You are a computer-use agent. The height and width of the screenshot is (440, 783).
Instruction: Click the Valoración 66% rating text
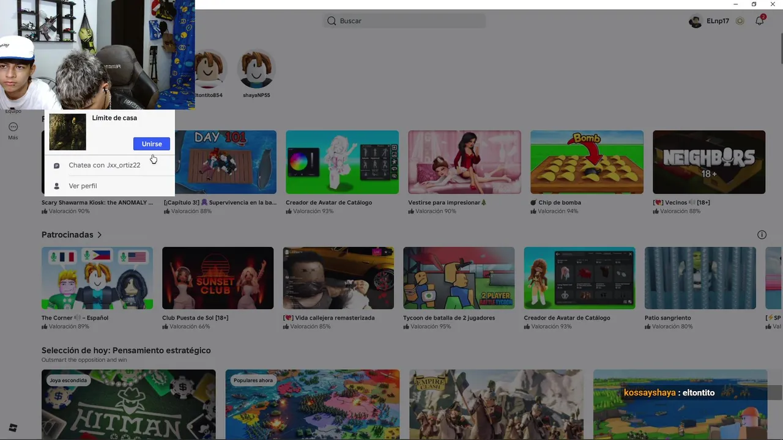[x=190, y=326]
